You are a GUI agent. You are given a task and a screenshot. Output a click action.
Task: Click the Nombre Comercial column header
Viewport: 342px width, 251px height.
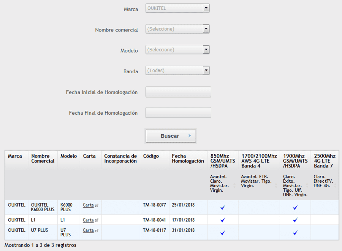coord(43,159)
